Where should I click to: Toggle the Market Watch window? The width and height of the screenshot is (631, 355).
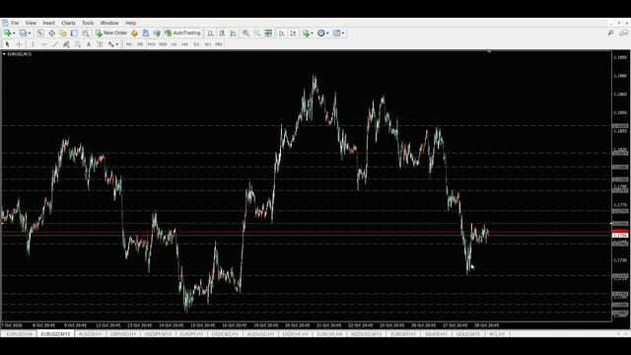40,33
